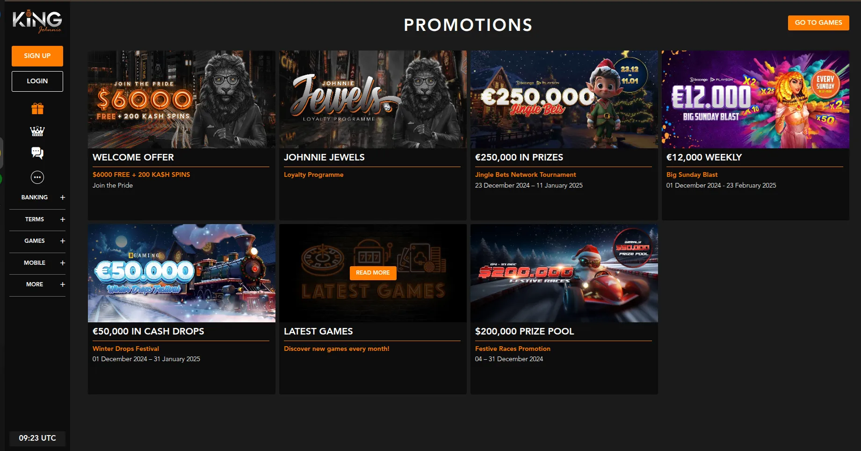Expand the Games section plus icon
The image size is (861, 451).
[63, 241]
